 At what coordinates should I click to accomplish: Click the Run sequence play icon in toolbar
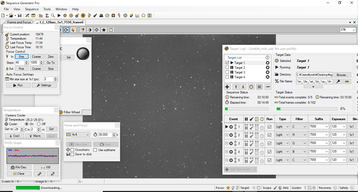[59, 15]
